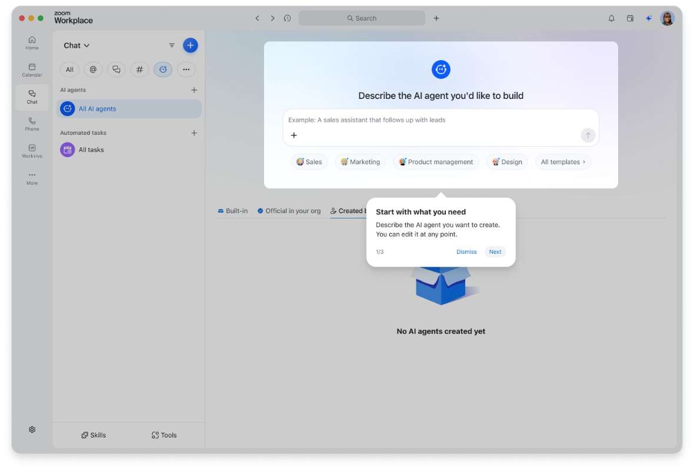Click the notifications bell icon

click(x=611, y=18)
